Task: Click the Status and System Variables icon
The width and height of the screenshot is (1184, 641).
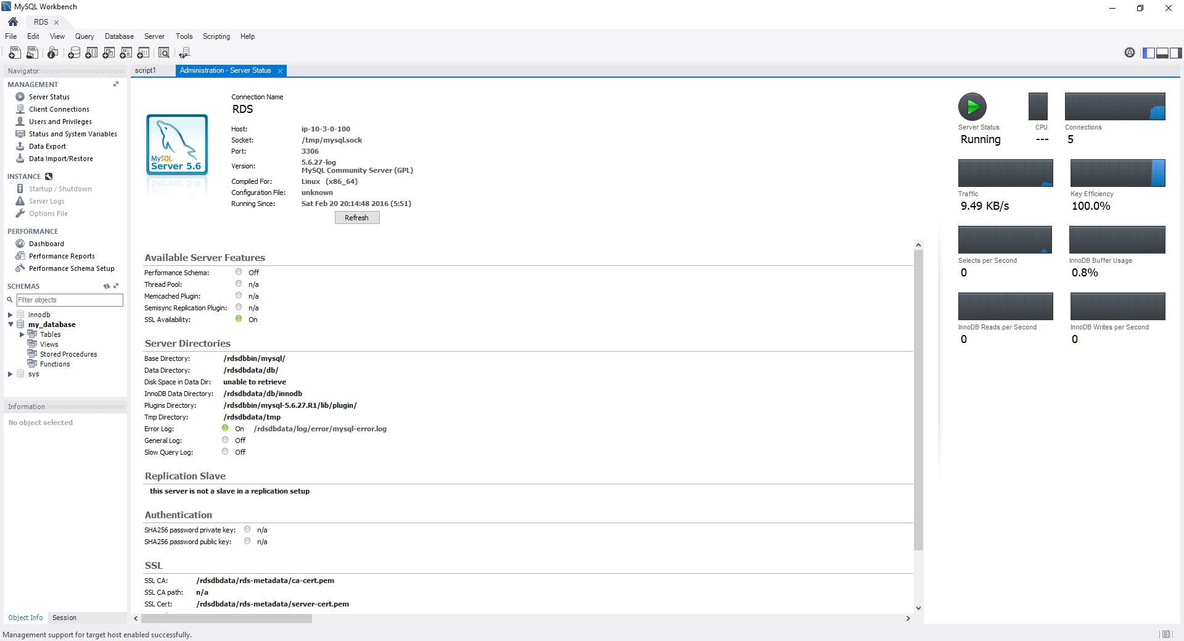Action: [20, 134]
